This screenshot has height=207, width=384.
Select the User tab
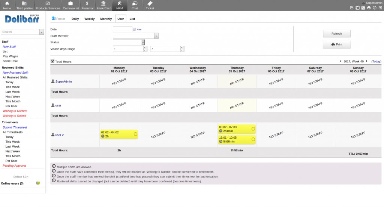click(120, 19)
